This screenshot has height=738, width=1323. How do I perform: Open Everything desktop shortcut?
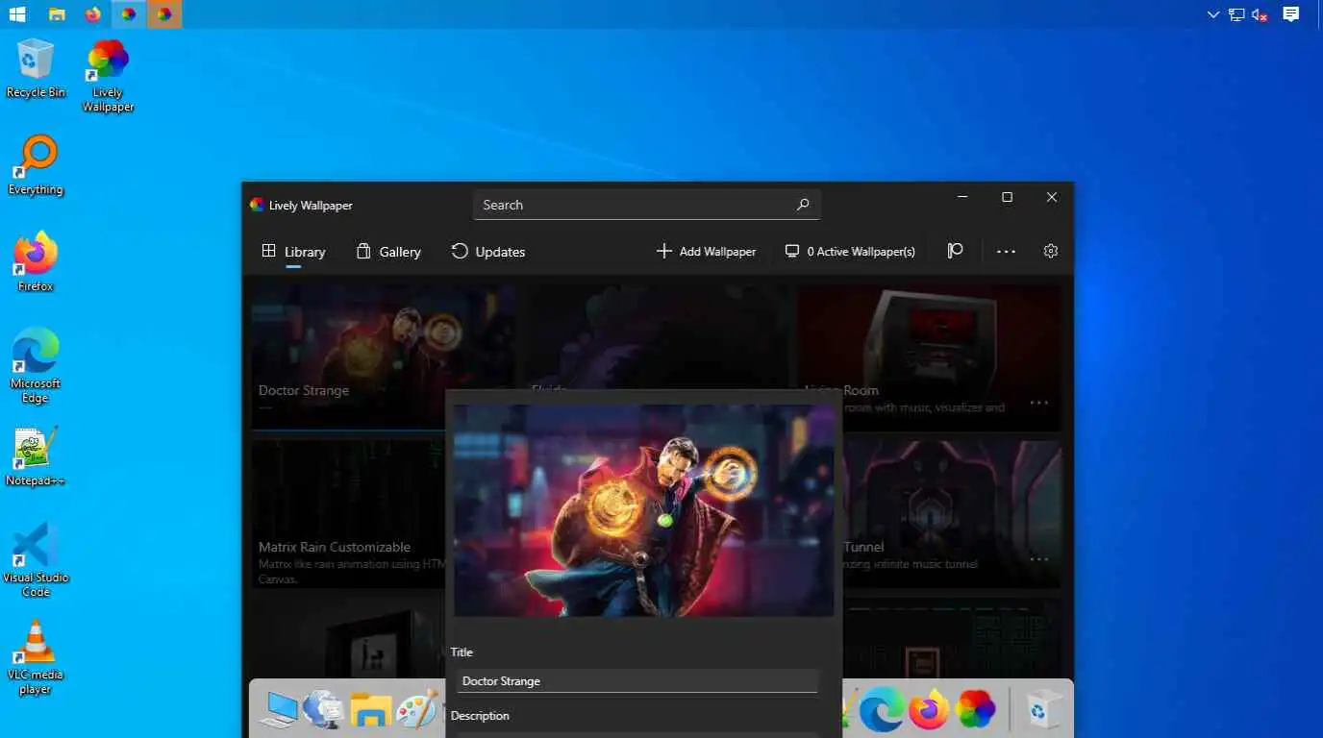[x=36, y=165]
